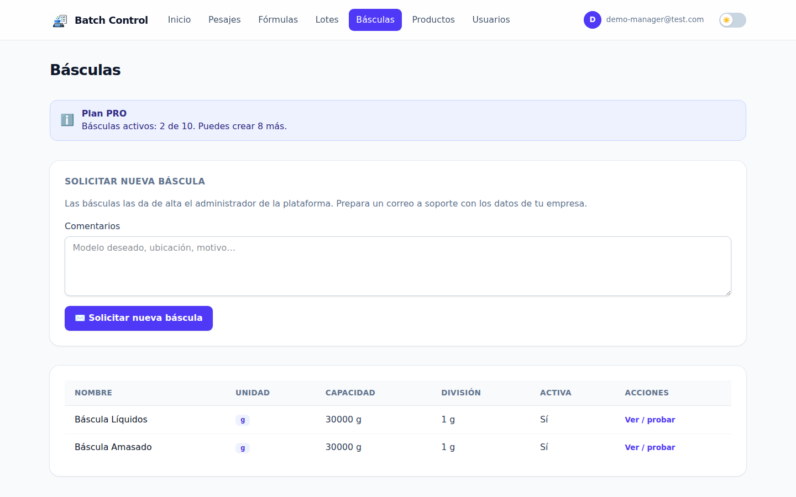Click the ACCIONES column header
796x497 pixels.
[x=647, y=393]
